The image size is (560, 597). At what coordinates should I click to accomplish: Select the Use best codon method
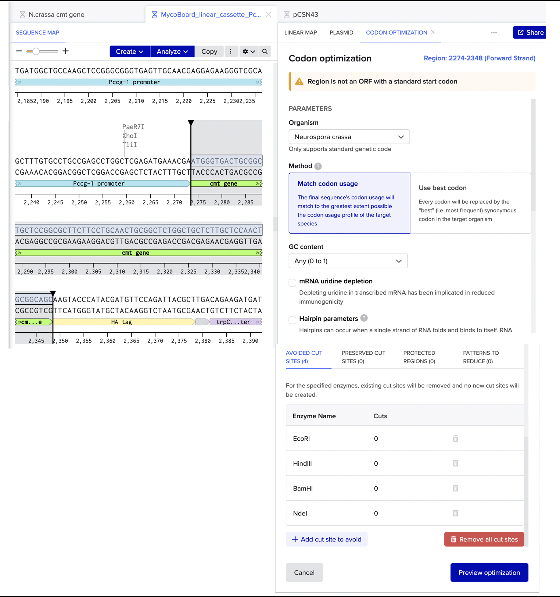[x=471, y=203]
